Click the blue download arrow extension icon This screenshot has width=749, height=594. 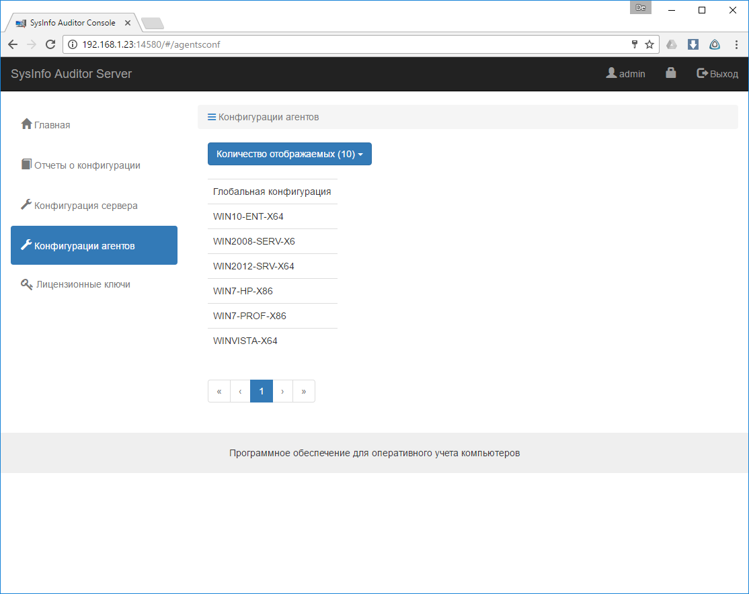(693, 44)
